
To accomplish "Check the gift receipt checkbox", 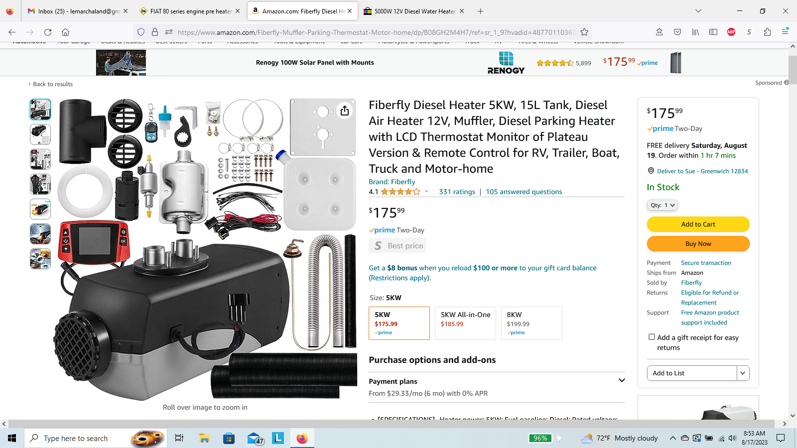I will (x=652, y=337).
